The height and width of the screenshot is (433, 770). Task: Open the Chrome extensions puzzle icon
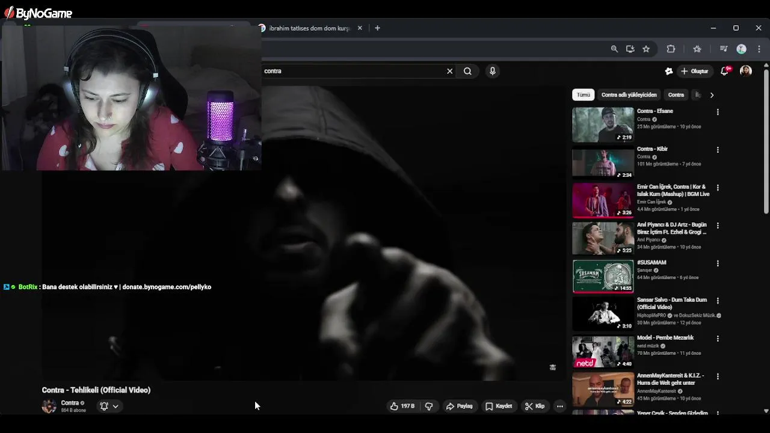pyautogui.click(x=671, y=49)
